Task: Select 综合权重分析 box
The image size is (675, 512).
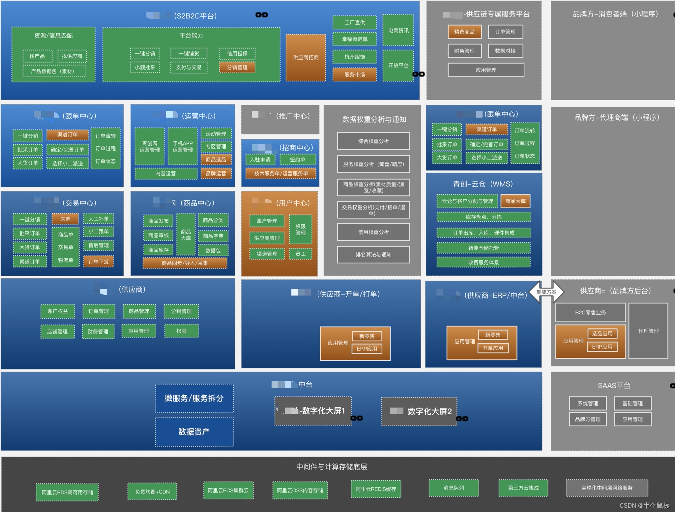Action: (373, 141)
